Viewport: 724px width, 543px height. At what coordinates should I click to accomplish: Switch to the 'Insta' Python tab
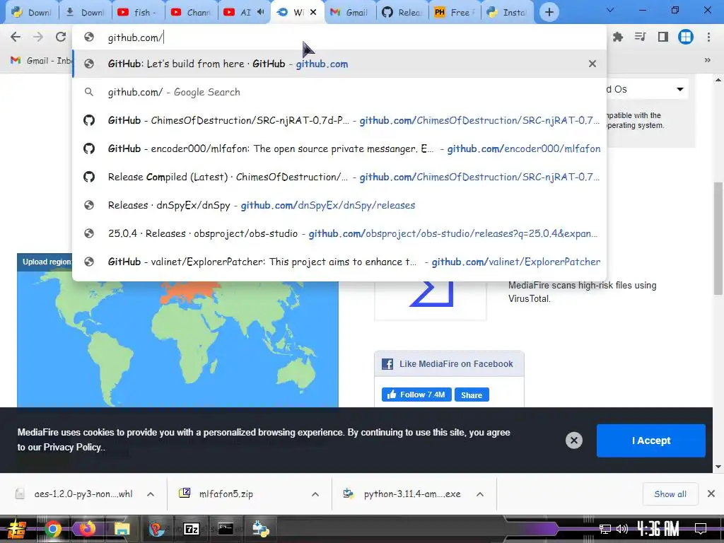click(x=508, y=13)
